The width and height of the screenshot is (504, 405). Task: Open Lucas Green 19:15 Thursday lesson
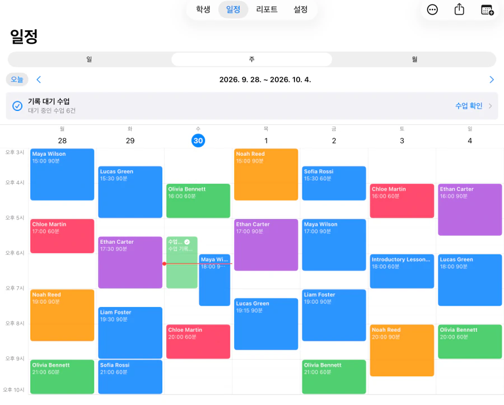pos(266,324)
